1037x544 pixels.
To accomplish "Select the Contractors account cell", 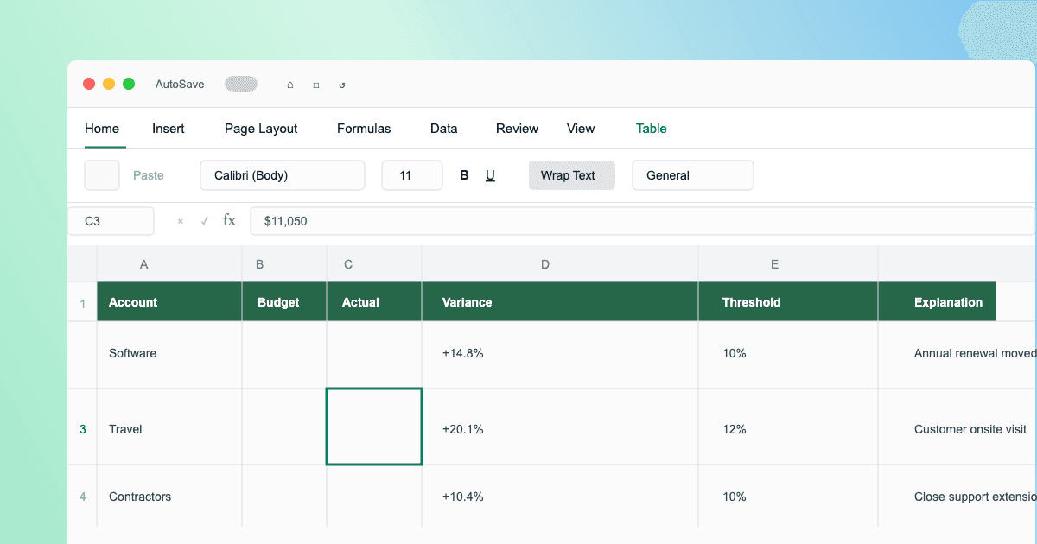I will click(169, 497).
